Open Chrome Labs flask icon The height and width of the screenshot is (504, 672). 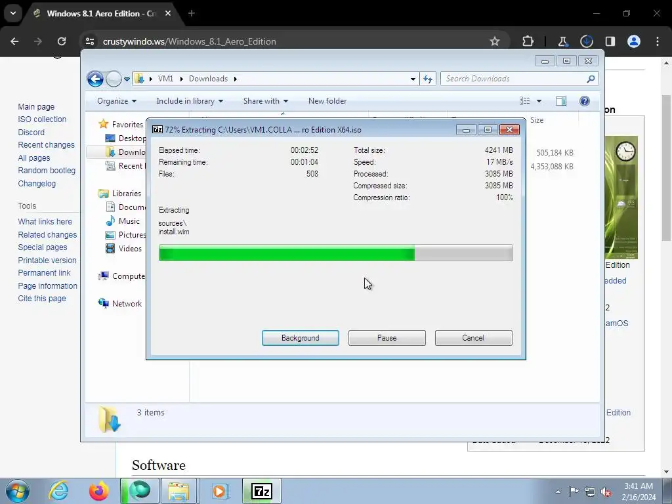pyautogui.click(x=562, y=41)
